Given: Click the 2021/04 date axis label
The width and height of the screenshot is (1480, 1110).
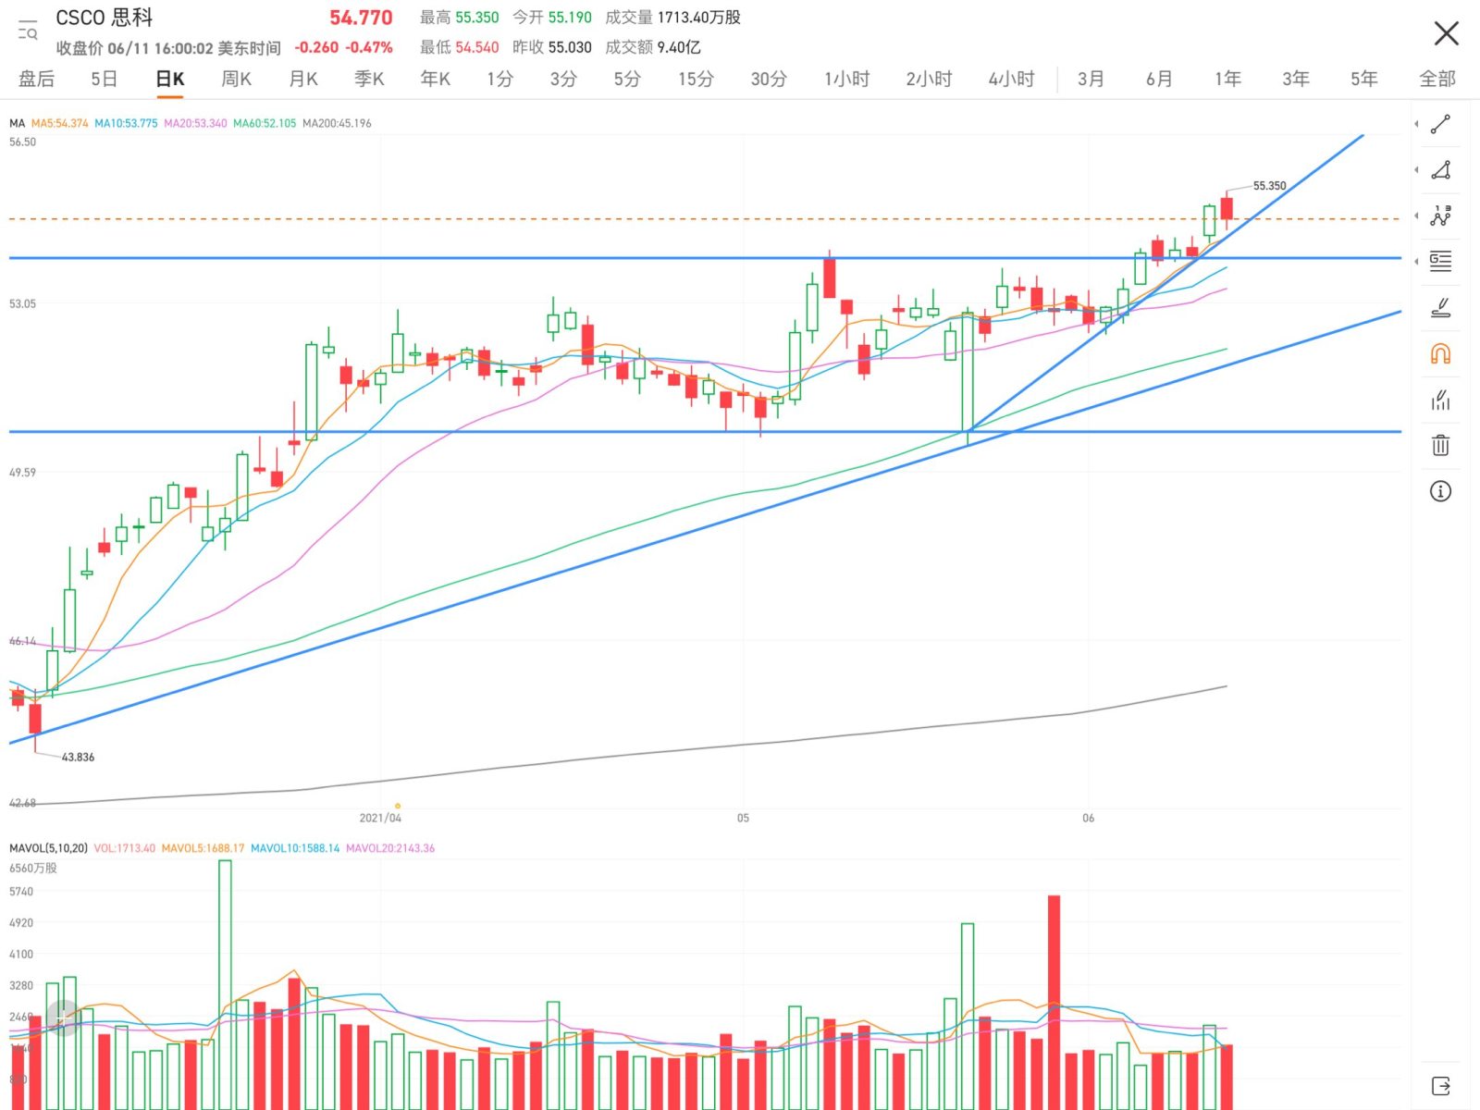Looking at the screenshot, I should tap(380, 818).
